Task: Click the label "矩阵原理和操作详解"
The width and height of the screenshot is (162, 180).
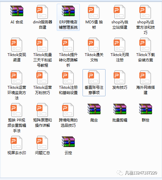Action: [43, 123]
